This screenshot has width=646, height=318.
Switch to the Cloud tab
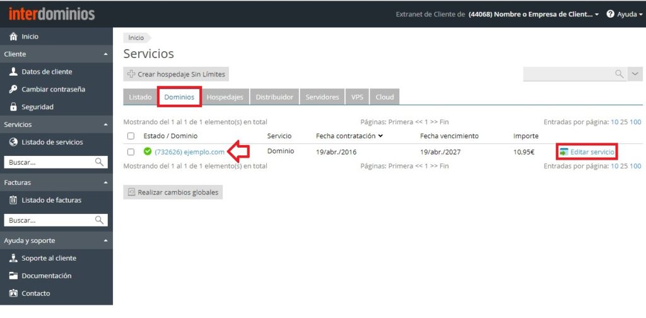tap(385, 97)
